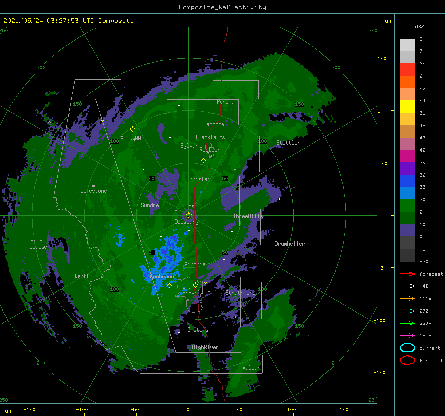This screenshot has width=445, height=416.
Task: Click the Ponoka city label
Action: click(225, 102)
